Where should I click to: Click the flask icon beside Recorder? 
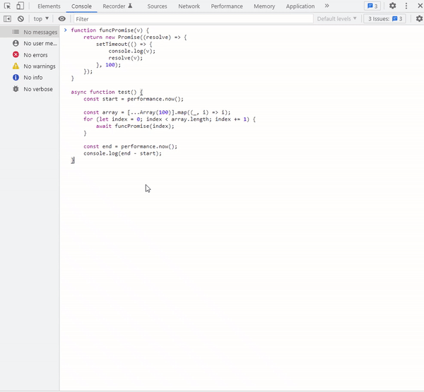pyautogui.click(x=130, y=6)
